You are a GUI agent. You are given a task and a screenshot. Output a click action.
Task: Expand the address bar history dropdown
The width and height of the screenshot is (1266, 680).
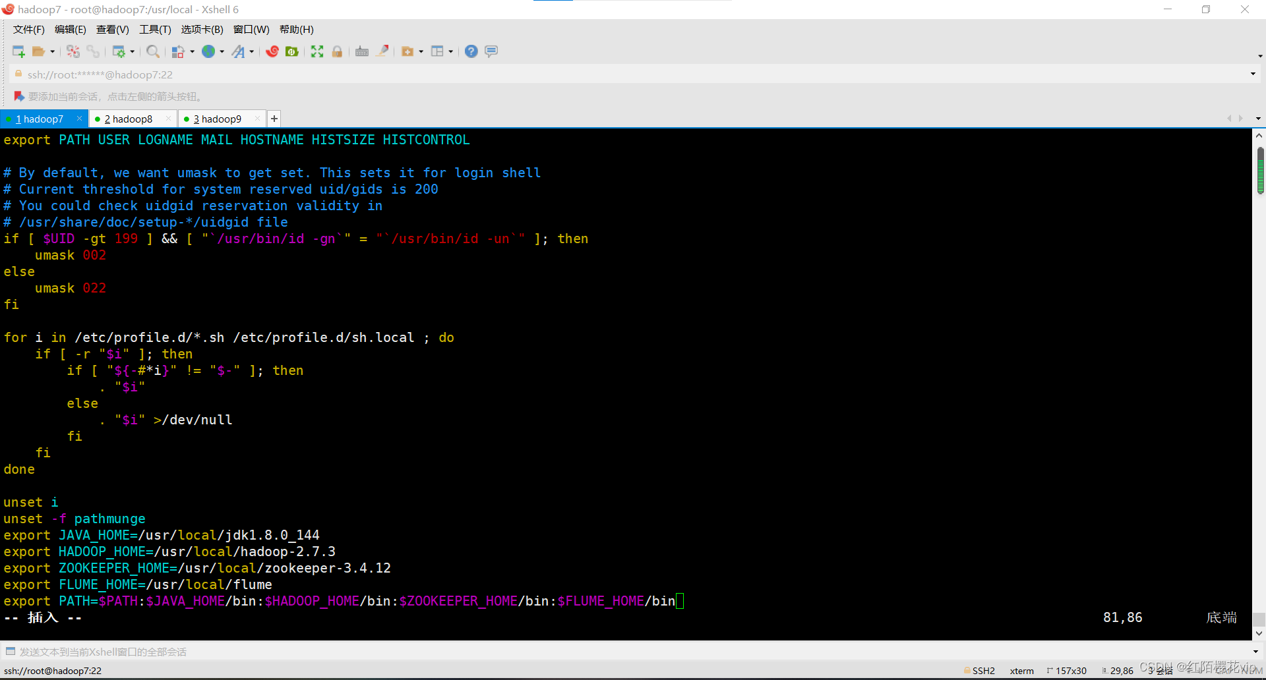point(1253,74)
